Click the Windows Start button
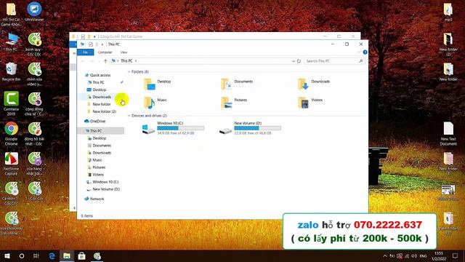This screenshot has width=465, height=262. [x=7, y=255]
